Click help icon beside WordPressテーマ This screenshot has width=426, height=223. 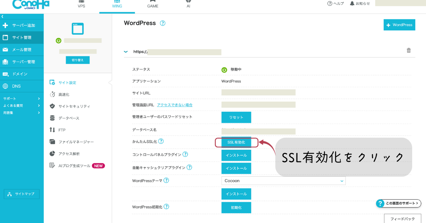166,181
